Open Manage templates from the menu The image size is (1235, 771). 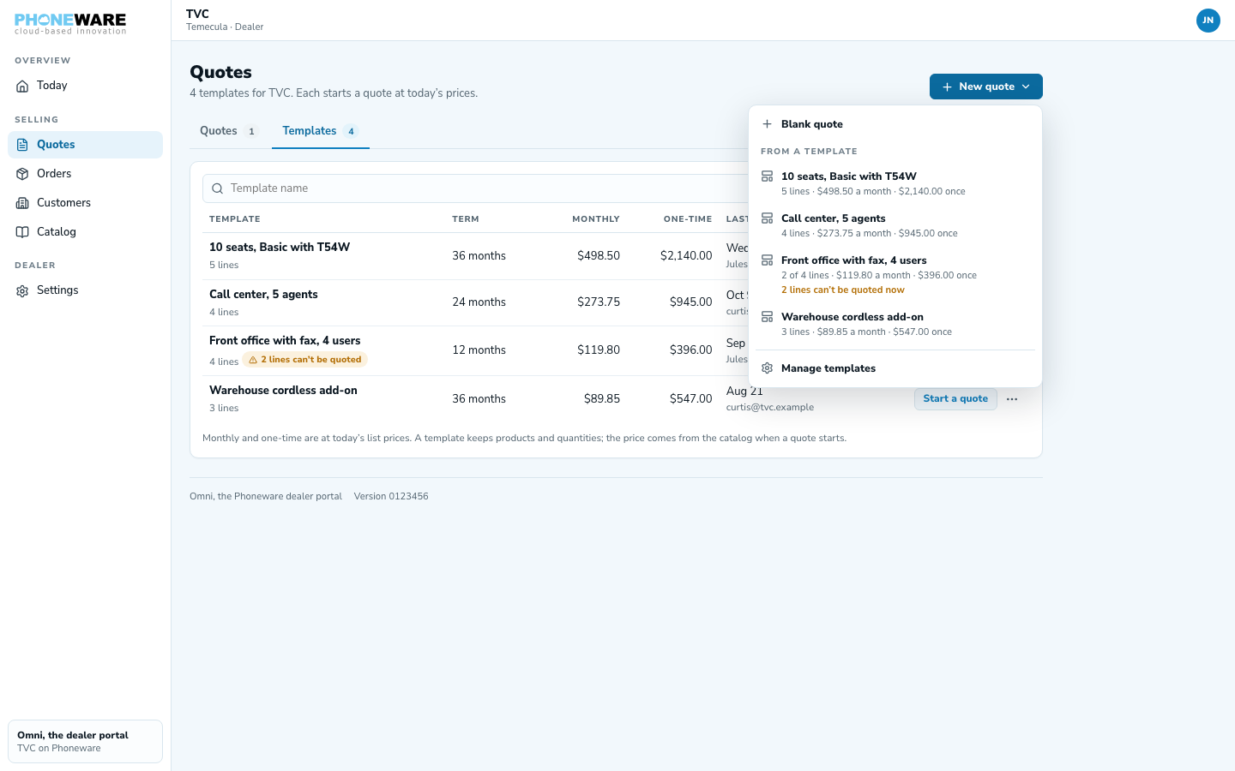895,368
